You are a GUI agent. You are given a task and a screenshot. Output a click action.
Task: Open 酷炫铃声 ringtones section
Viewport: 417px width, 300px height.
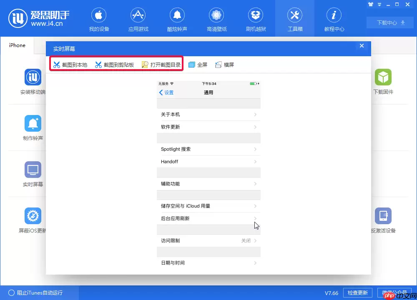click(177, 18)
